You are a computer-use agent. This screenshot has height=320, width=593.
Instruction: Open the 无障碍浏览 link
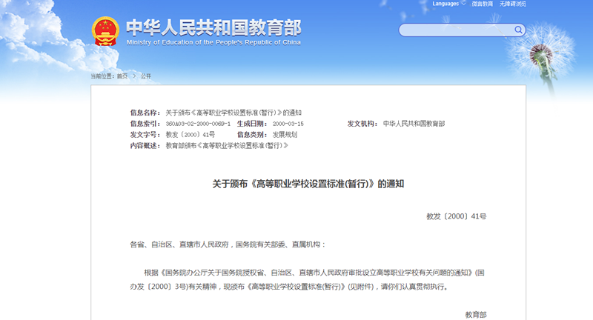(512, 4)
